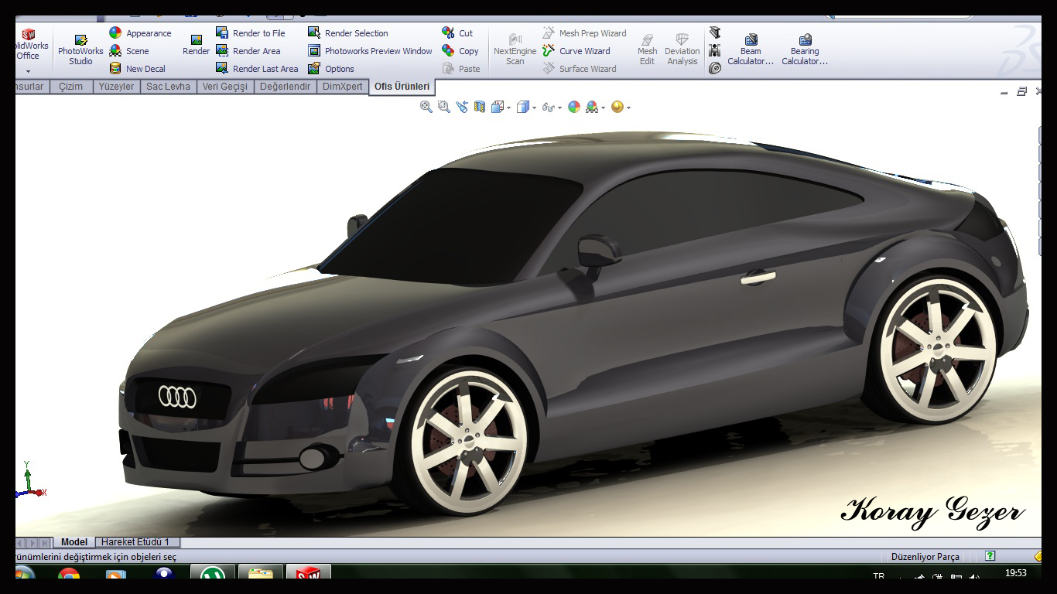Open Mesh Prep Wizard
Screen dimensions: 1057x594
point(584,33)
